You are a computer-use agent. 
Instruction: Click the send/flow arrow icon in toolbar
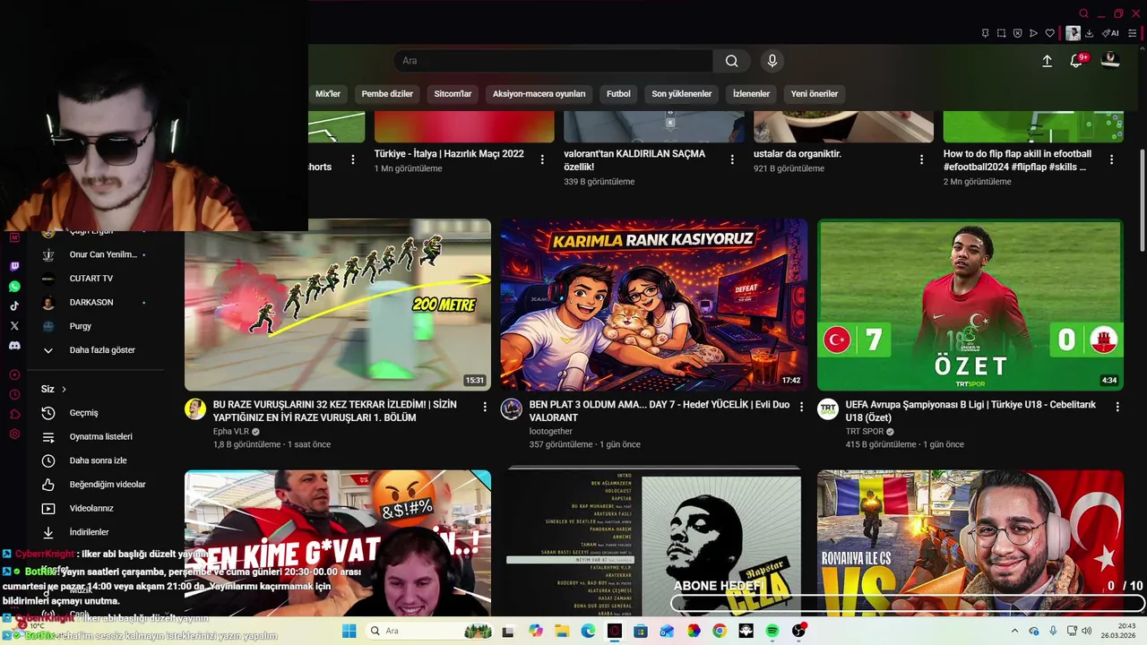coord(1033,33)
